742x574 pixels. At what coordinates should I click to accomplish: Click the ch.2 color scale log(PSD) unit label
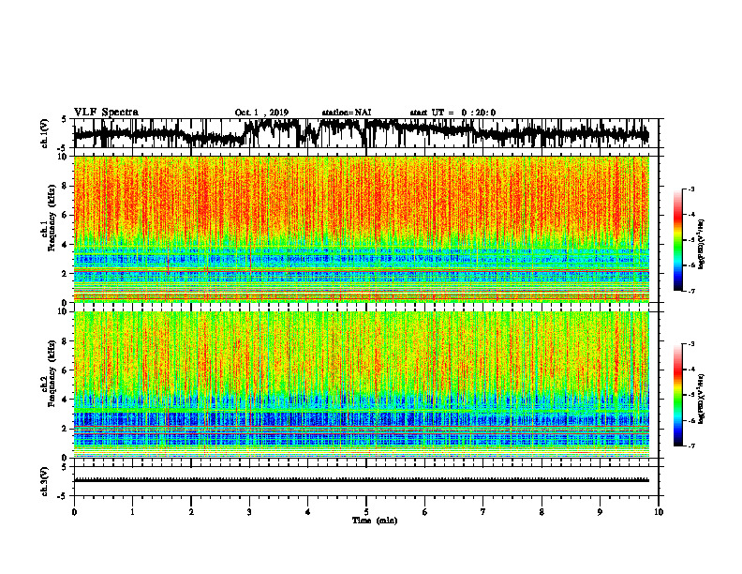(702, 399)
